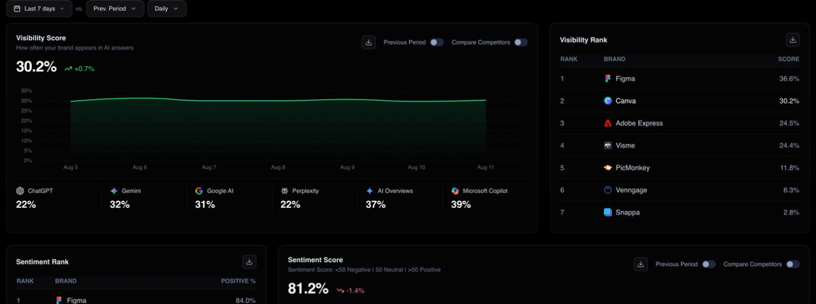Screen dimensions: 816x304
Task: Click the 6.3% score for Venngage
Action: [x=791, y=190]
